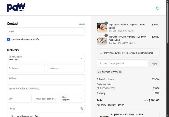Image resolution: width=169 pixels, height=117 pixels.
Task: Click the Apply discount button
Action: (154, 63)
